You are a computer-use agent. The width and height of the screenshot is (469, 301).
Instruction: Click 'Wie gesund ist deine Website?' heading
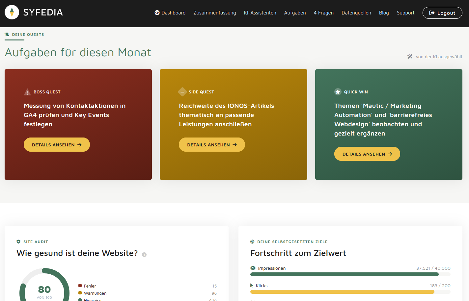point(77,253)
